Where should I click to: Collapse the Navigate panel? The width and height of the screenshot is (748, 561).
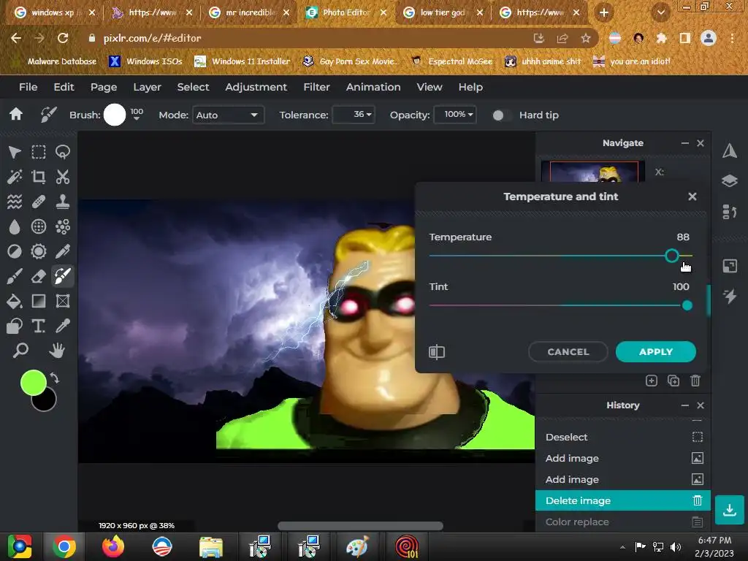pos(685,143)
